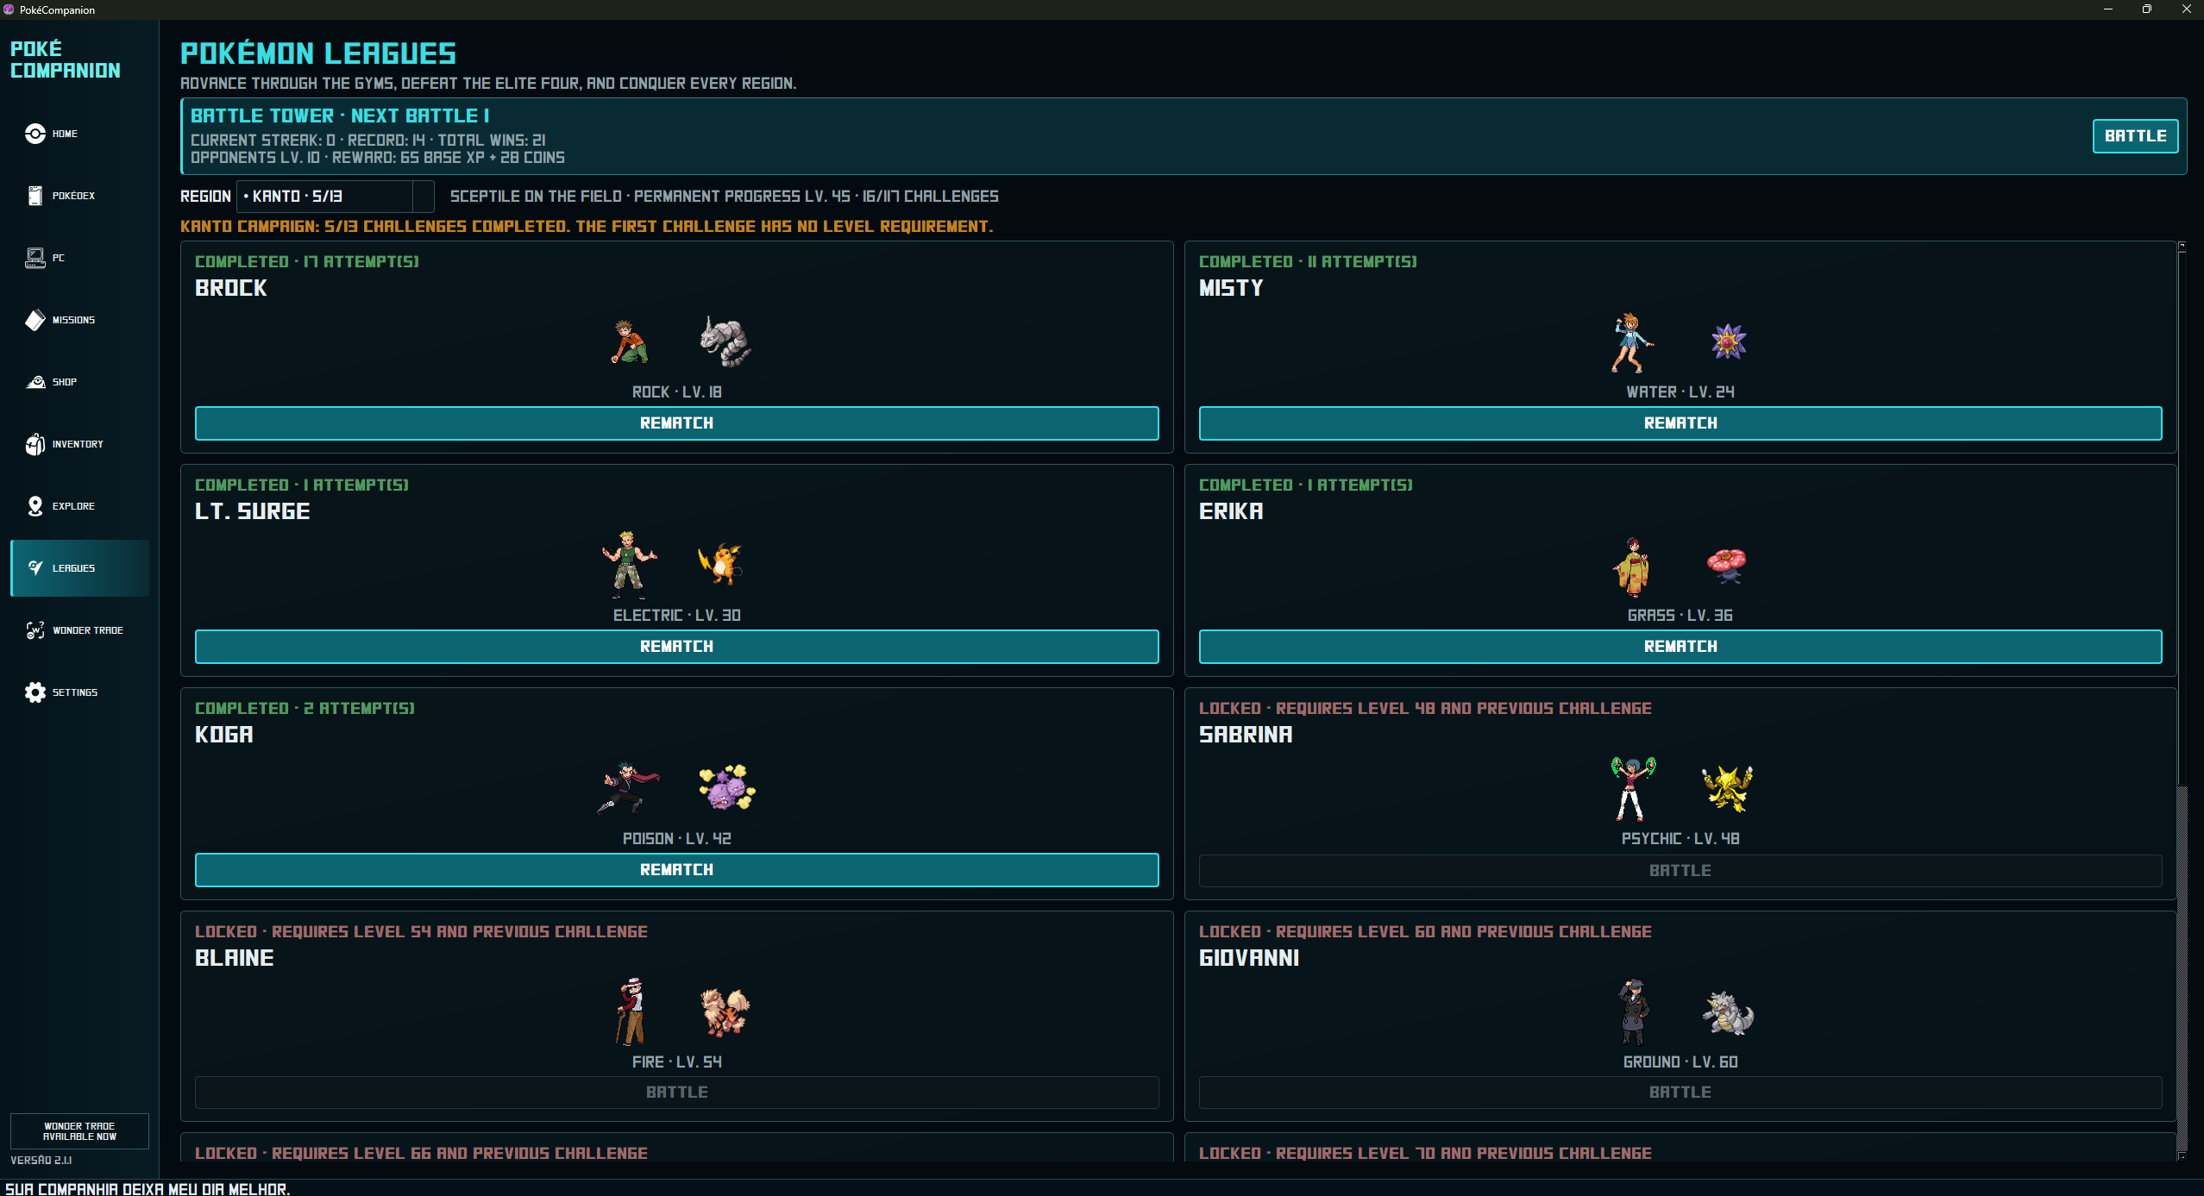Screen dimensions: 2204x1196
Task: Select the Explore menu item
Action: point(79,506)
